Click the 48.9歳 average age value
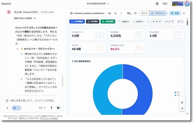The width and height of the screenshot is (193, 123). click(76, 49)
